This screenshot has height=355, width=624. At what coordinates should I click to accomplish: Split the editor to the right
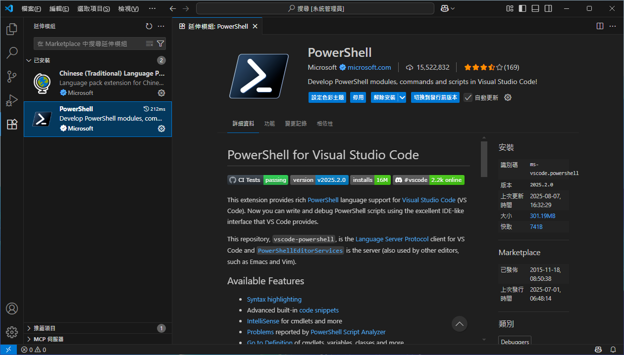600,26
